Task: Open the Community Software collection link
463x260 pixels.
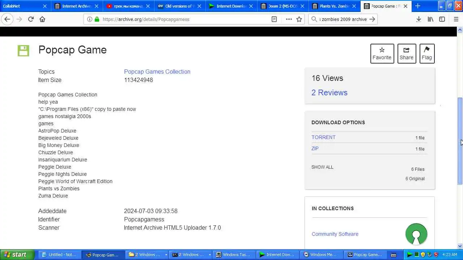Action: click(335, 234)
